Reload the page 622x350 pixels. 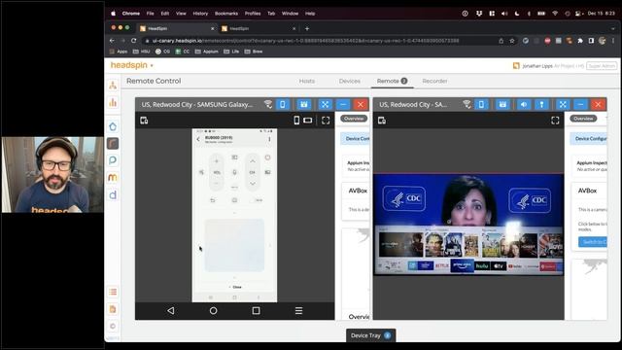tap(134, 41)
